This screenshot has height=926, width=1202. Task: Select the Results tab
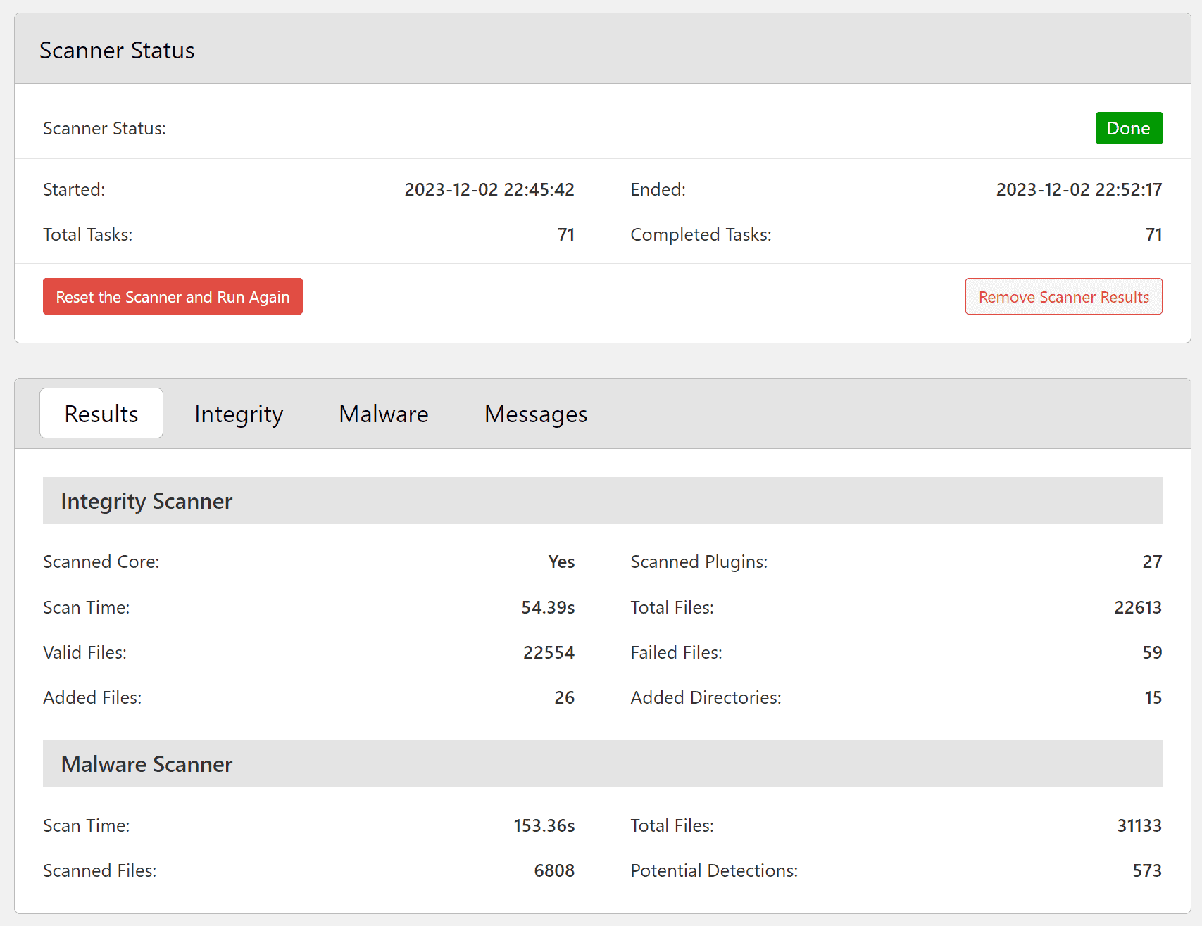pyautogui.click(x=101, y=413)
